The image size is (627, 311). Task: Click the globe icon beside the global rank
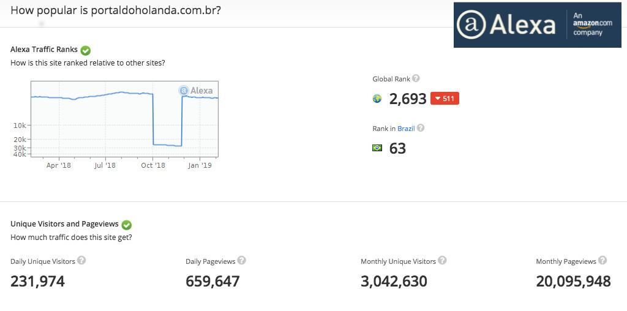[377, 99]
